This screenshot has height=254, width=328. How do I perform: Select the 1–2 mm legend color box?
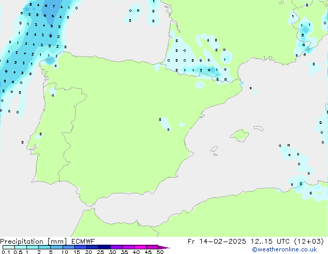[33, 247]
